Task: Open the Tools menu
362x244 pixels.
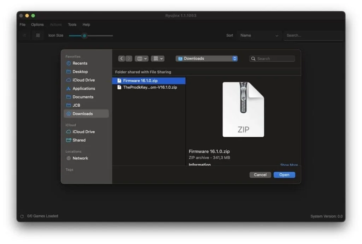Action: (72, 24)
